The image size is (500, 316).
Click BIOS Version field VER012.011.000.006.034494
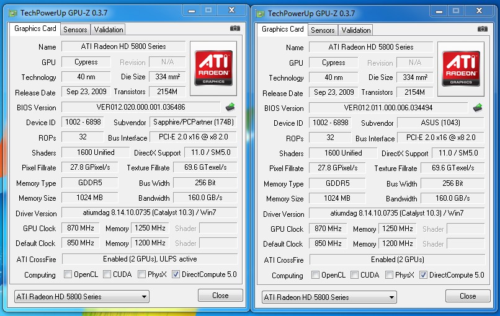[388, 108]
